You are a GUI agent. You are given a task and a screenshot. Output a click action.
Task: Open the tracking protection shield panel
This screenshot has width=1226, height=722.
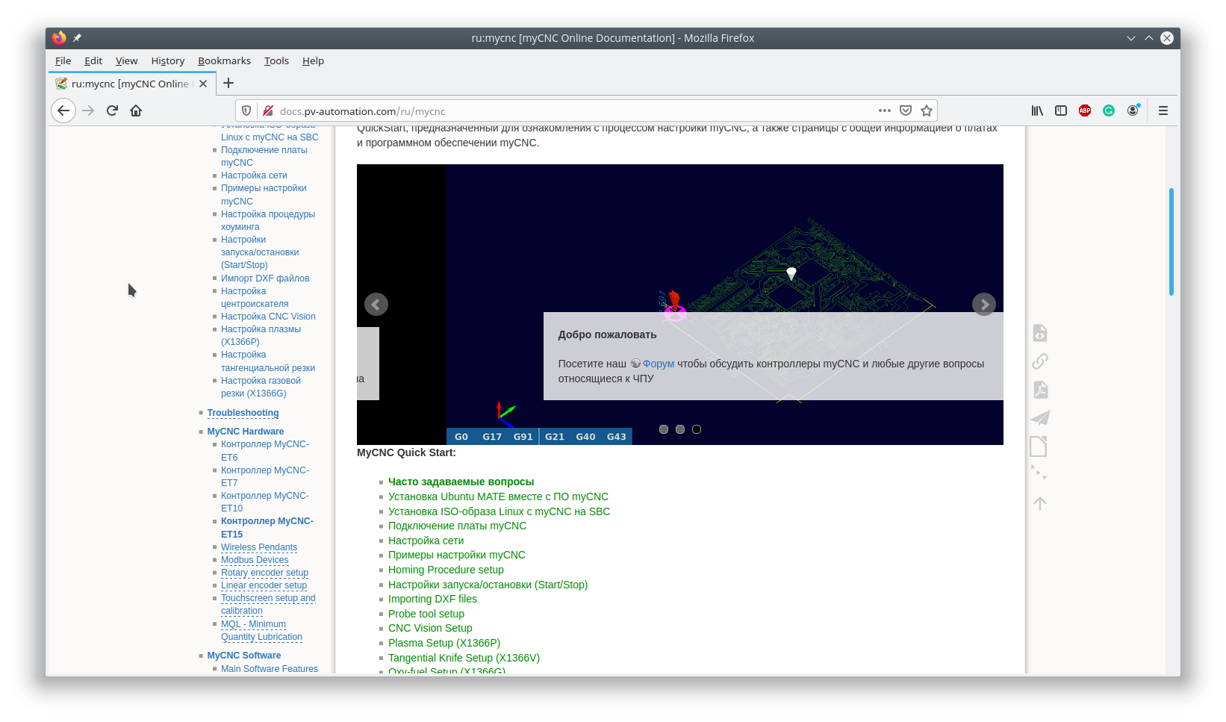click(246, 111)
